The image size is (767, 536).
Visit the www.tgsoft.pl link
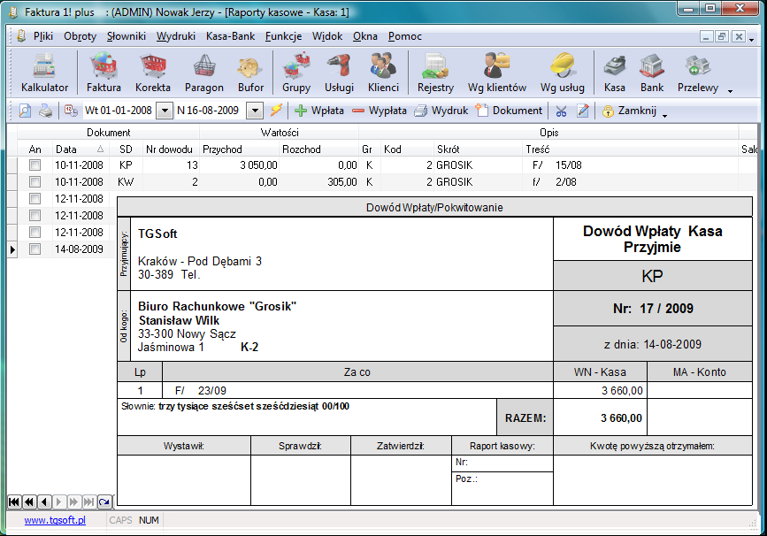coord(55,520)
